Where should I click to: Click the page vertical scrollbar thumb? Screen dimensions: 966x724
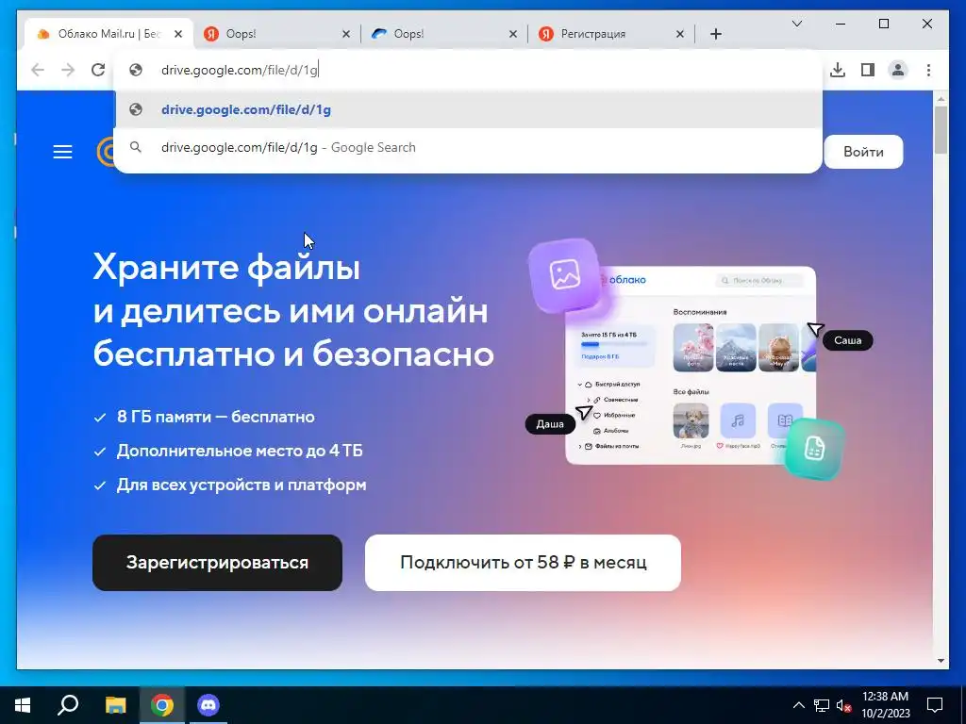[941, 130]
